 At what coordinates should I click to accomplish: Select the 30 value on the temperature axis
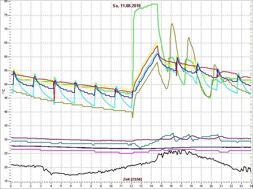tap(6, 140)
